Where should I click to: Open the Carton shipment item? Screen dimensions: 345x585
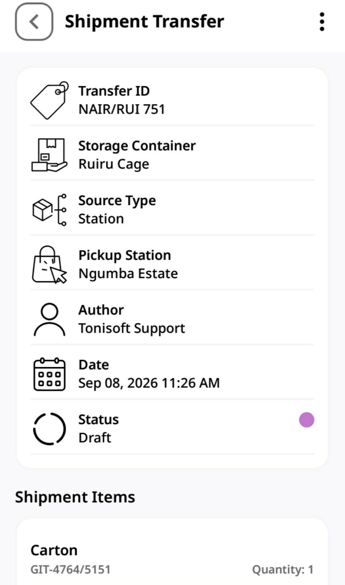click(172, 552)
